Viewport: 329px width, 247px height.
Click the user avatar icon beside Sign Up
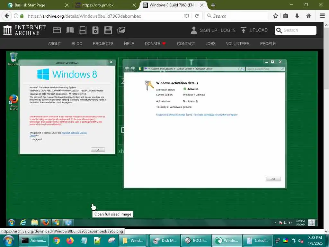click(x=194, y=30)
